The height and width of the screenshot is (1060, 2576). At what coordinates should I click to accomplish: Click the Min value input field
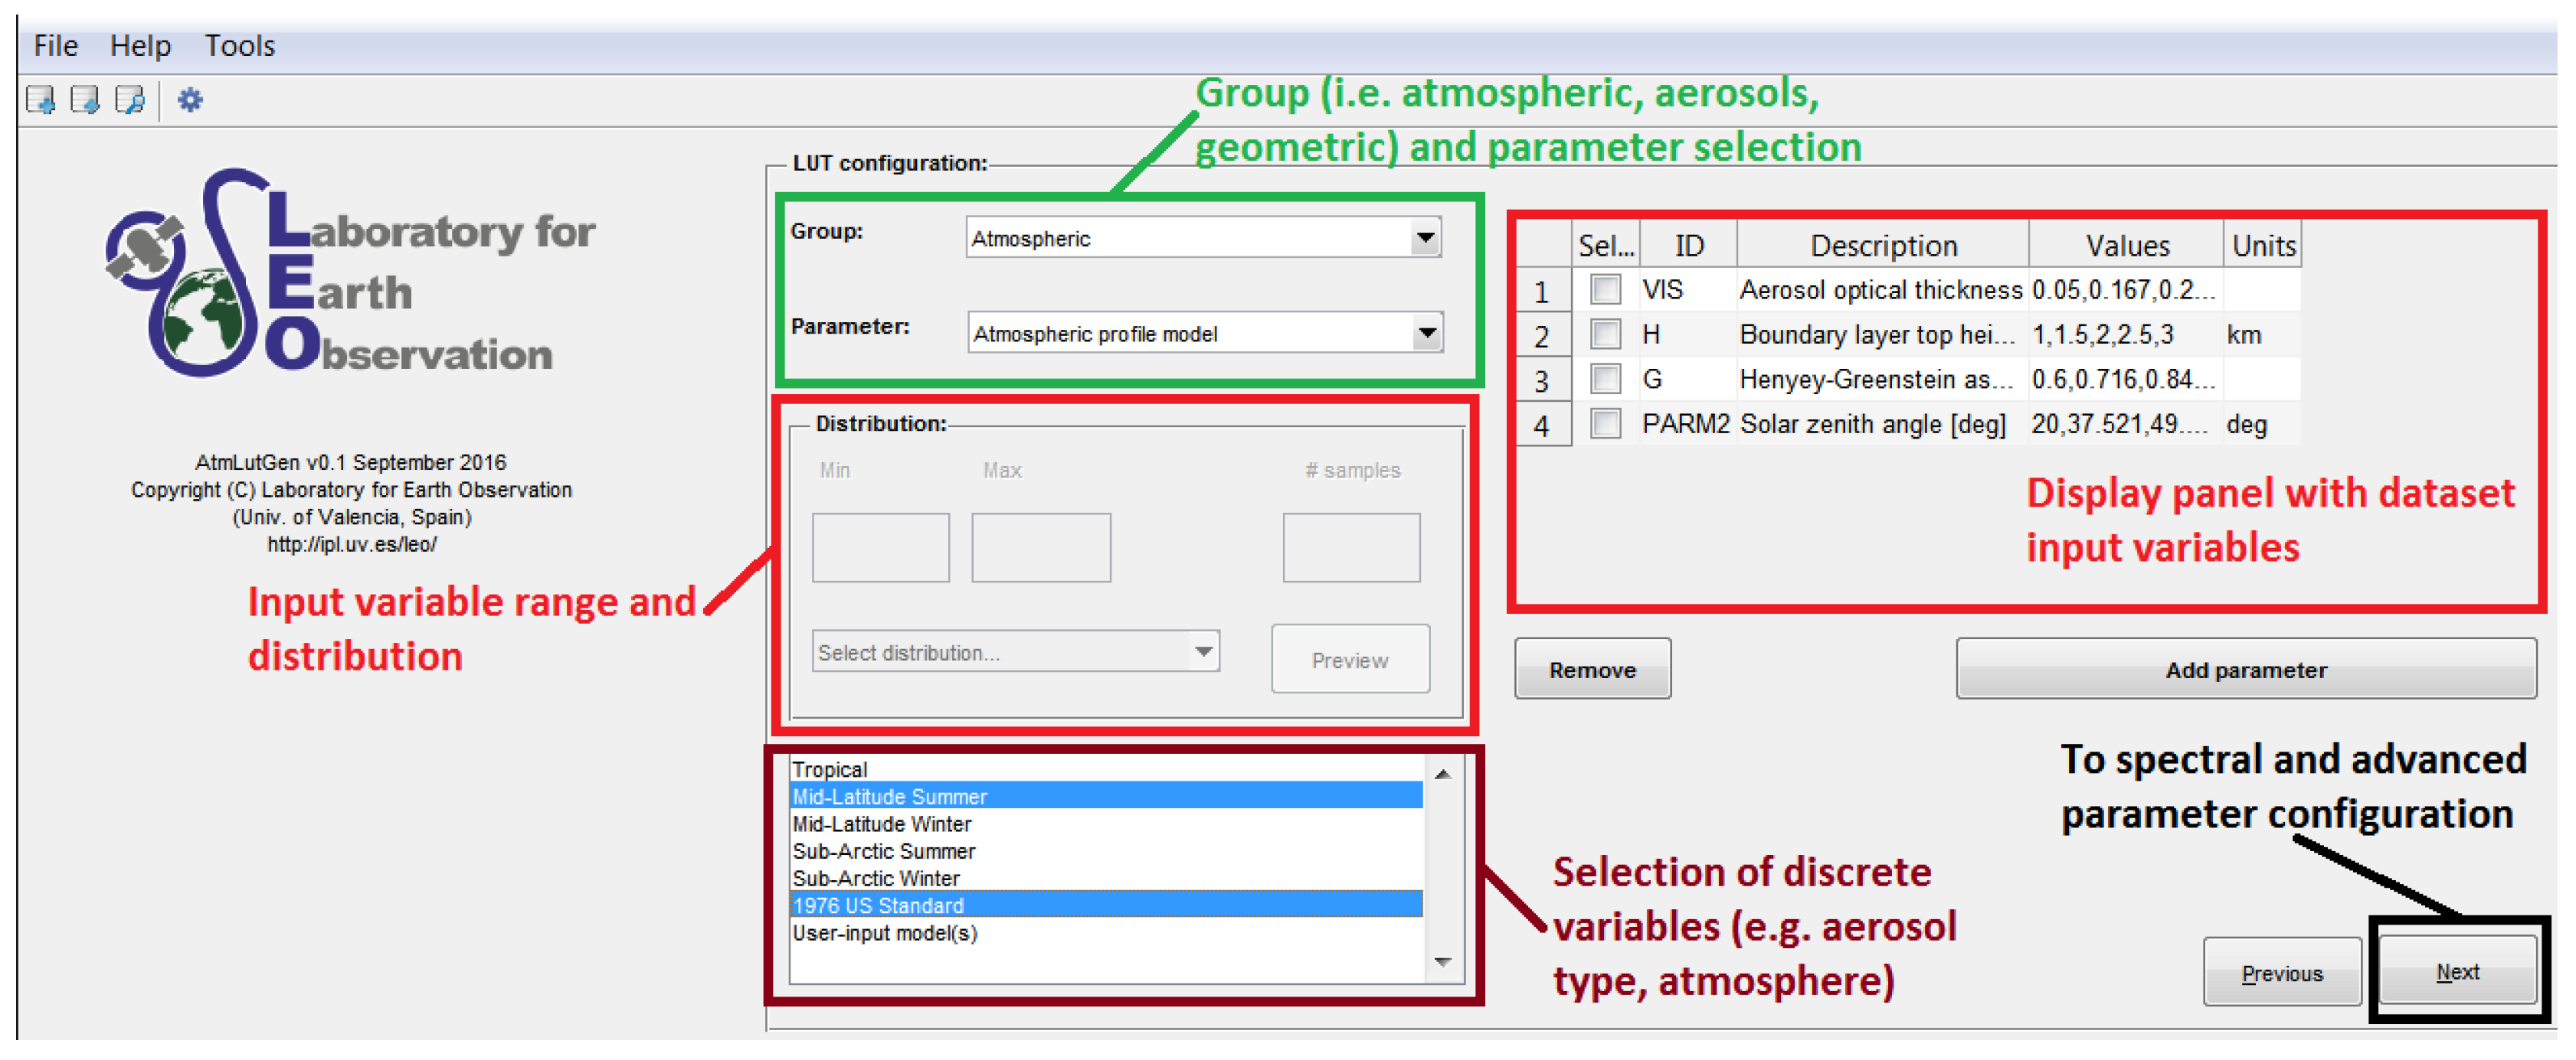click(880, 547)
